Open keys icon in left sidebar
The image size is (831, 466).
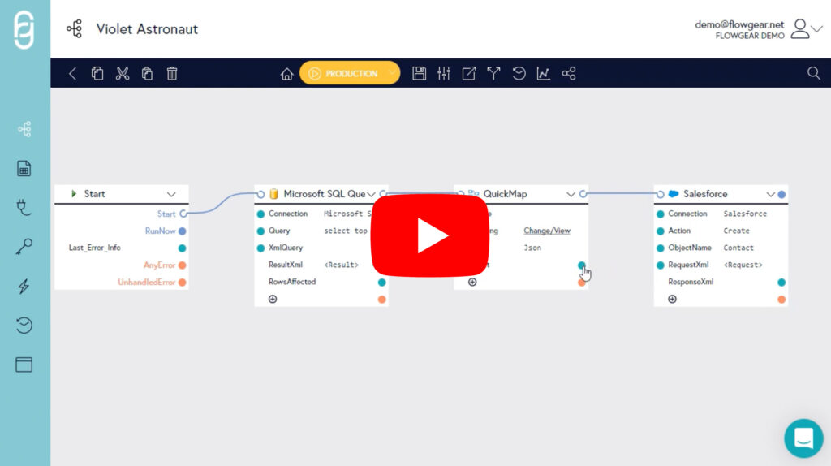tap(24, 247)
